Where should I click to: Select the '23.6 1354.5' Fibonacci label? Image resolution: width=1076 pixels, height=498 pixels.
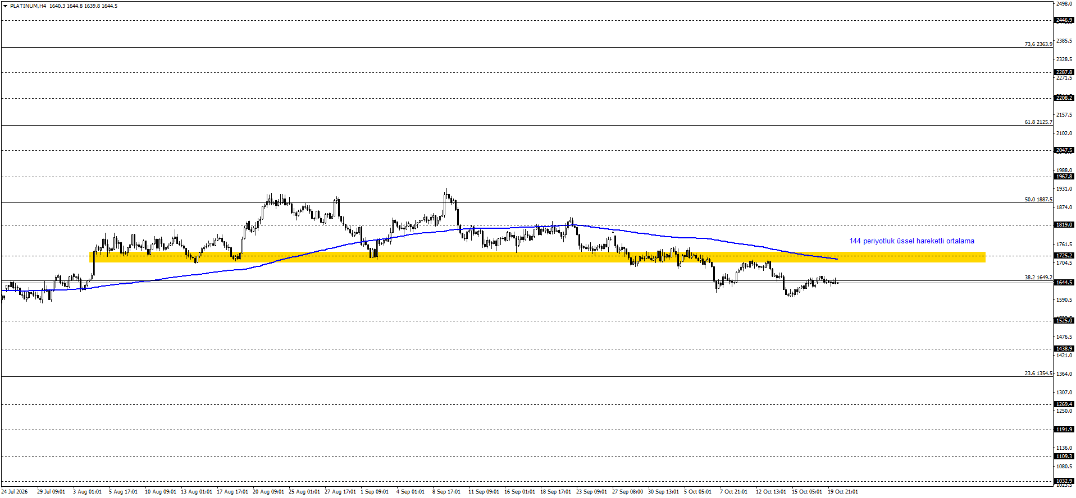(x=1038, y=373)
